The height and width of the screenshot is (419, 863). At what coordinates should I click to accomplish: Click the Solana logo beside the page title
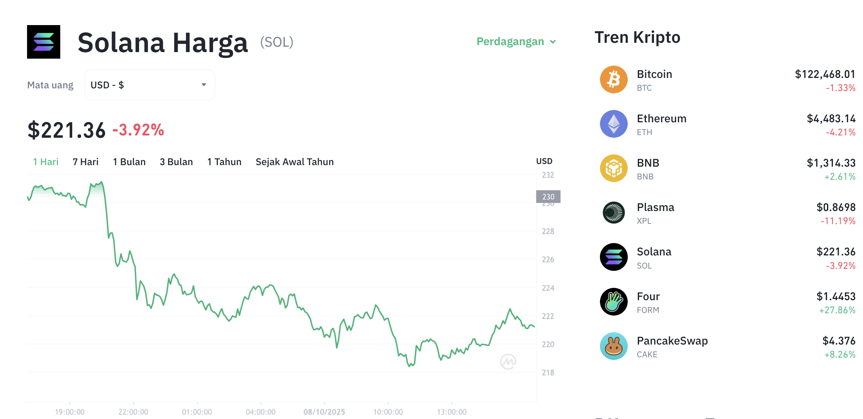tap(44, 42)
